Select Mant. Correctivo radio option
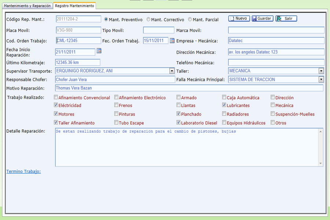This screenshot has height=220, width=330. [148, 19]
